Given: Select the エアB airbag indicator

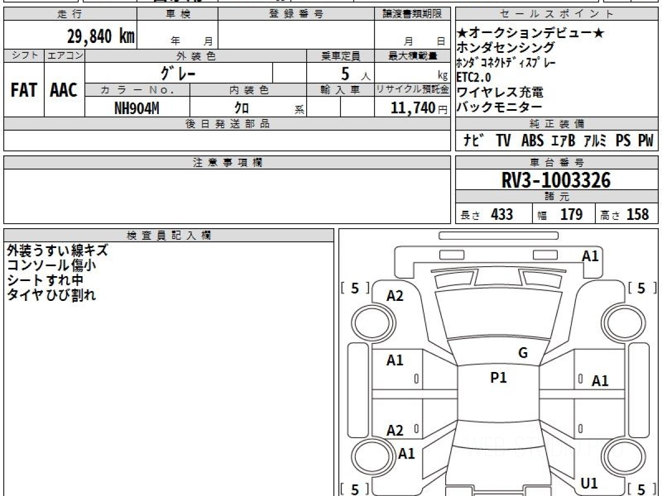Looking at the screenshot, I should pyautogui.click(x=563, y=141).
